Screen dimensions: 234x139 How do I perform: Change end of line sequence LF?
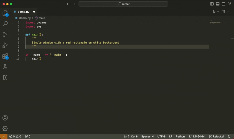pyautogui.click(x=170, y=136)
